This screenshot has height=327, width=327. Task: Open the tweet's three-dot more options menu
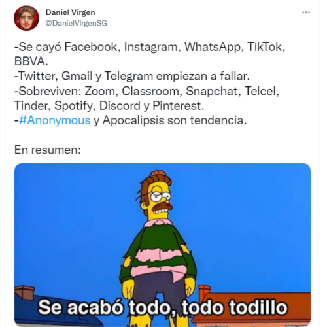306,12
